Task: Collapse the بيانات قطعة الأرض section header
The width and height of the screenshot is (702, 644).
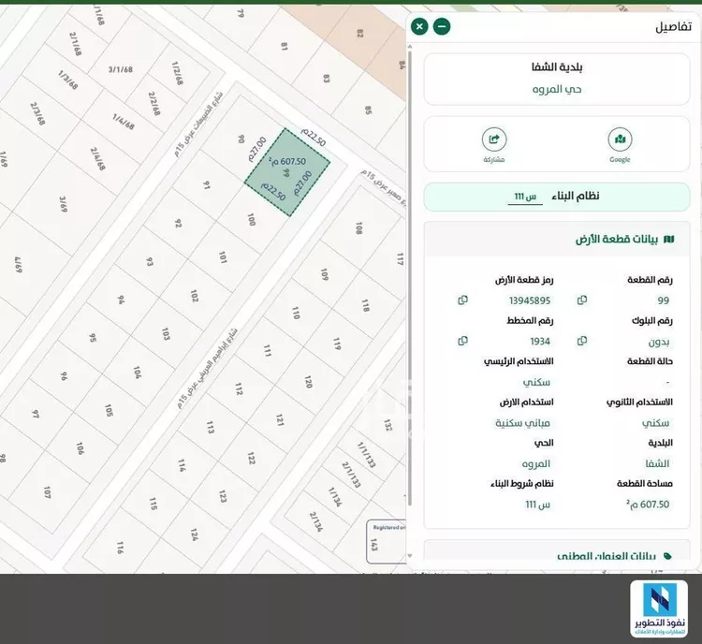Action: tap(557, 239)
